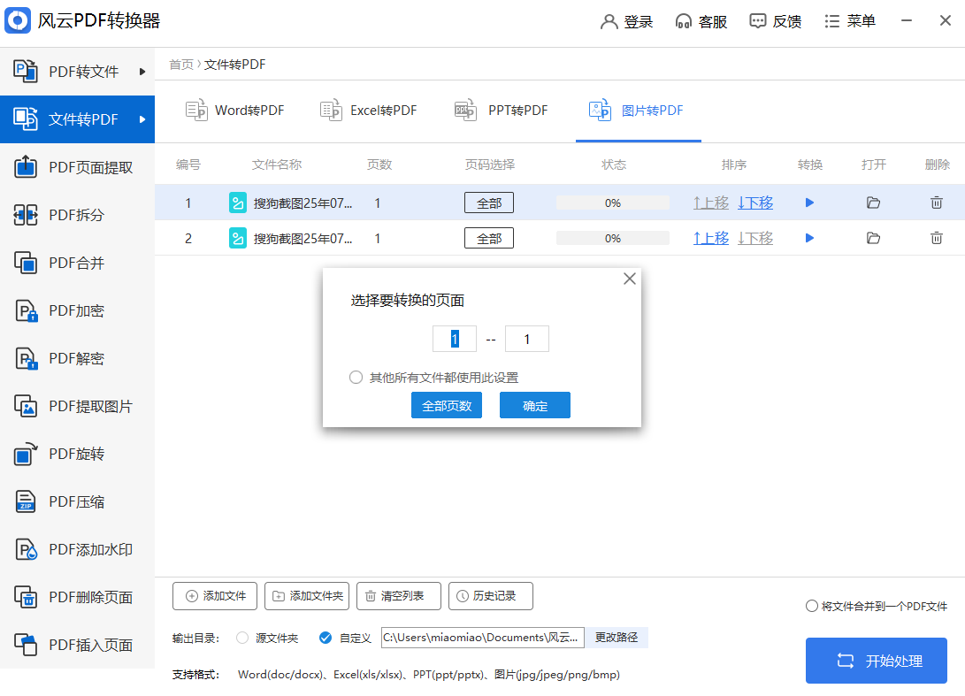Select PDF添加水印 in the sidebar
Viewport: 965px width, 696px height.
(90, 550)
